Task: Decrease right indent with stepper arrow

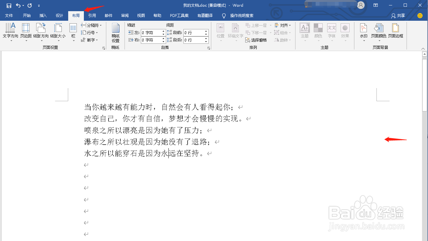Action: click(x=163, y=42)
